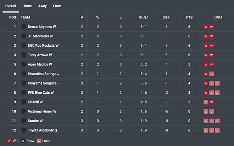Image resolution: width=234 pixels, height=146 pixels.
Task: Open the Form tab
Action: pos(57,6)
